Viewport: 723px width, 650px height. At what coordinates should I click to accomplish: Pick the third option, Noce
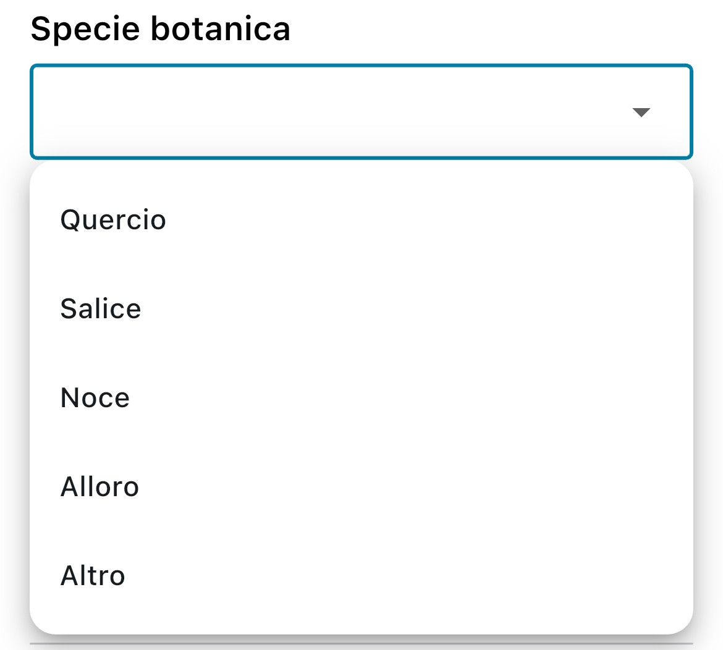tap(95, 398)
